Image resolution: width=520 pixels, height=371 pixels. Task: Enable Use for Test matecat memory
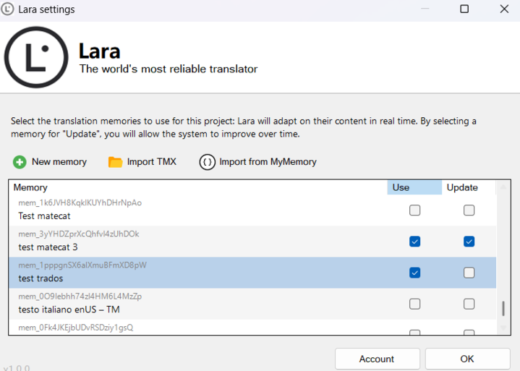(x=414, y=210)
